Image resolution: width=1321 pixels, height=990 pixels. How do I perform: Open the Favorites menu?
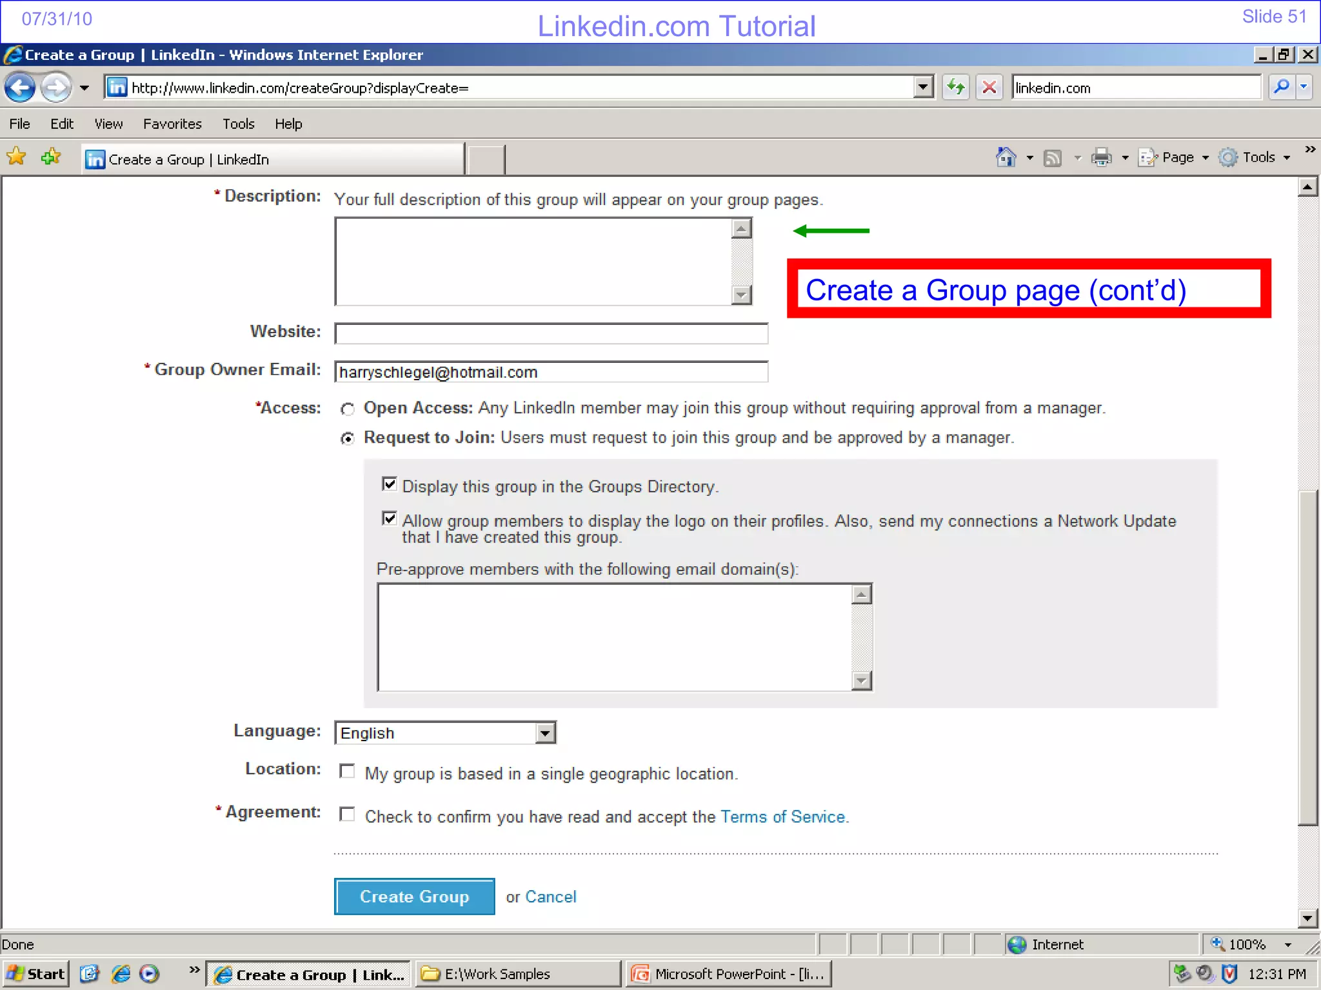[172, 124]
